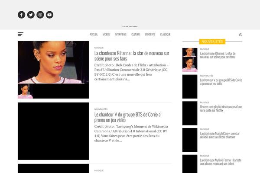Image resolution: width=260 pixels, height=173 pixels.
Task: Open sidebar Rihanna article link
Action: [218, 55]
